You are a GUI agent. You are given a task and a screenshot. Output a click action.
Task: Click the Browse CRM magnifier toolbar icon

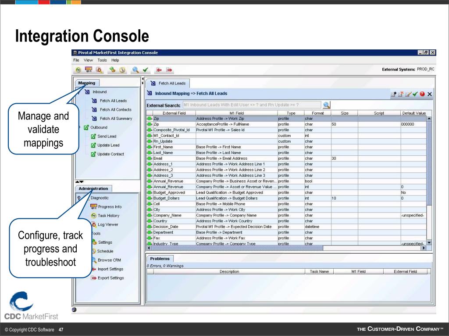[x=135, y=70]
